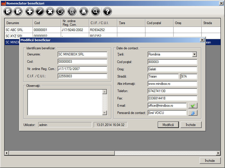Refresh the list with the circular arrow icon
Screen dimensions: 225x168
[x=60, y=11]
